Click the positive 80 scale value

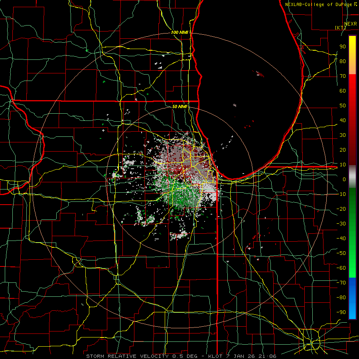[x=343, y=61]
